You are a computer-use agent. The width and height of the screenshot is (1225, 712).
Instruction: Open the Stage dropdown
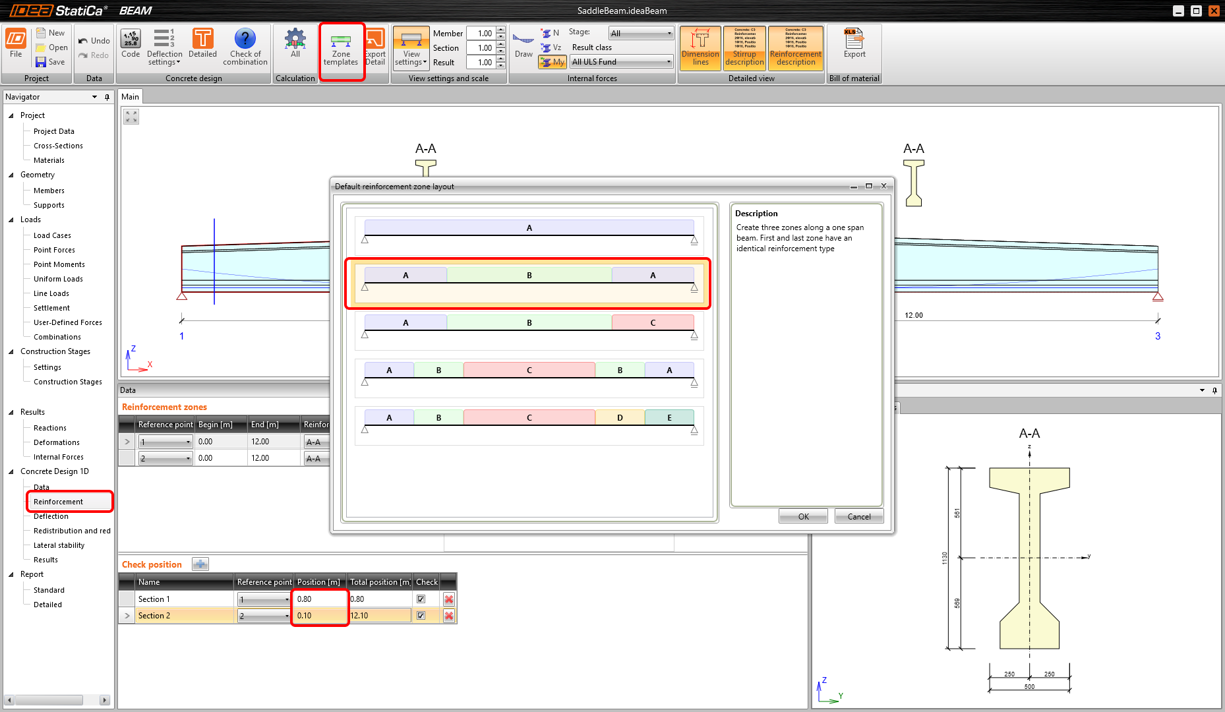(x=641, y=34)
